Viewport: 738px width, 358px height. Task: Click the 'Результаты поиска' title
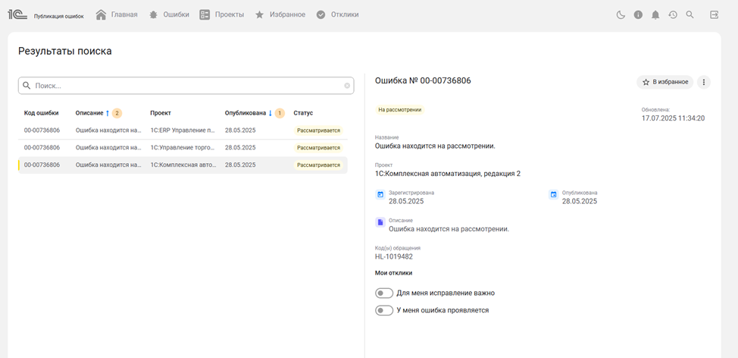coord(65,52)
